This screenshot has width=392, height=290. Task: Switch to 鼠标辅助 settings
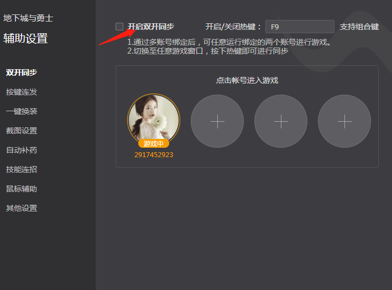pyautogui.click(x=22, y=189)
